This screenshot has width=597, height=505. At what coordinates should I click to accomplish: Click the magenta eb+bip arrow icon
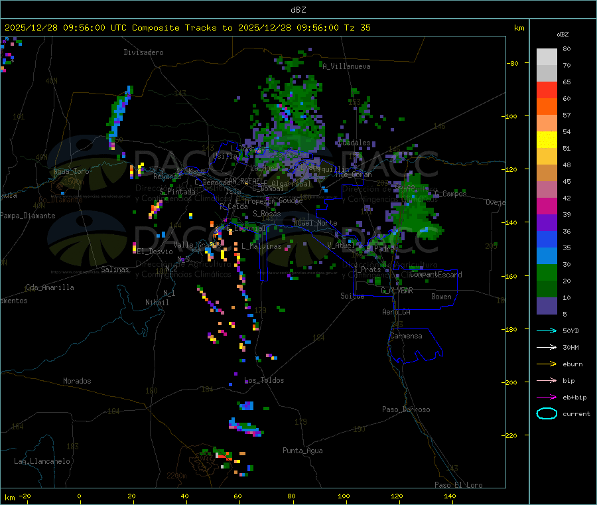[547, 397]
